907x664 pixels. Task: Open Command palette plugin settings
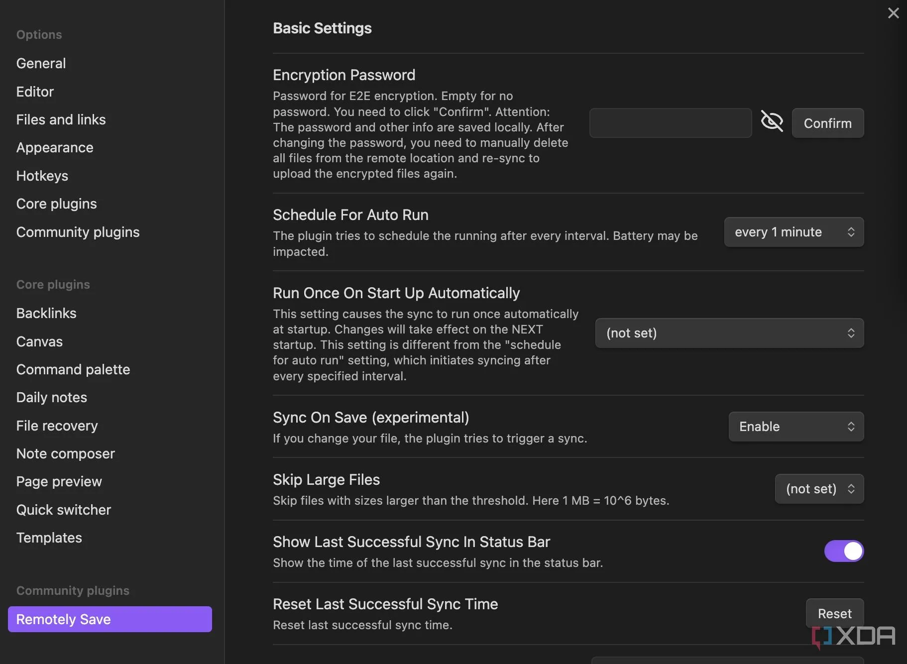click(x=73, y=369)
